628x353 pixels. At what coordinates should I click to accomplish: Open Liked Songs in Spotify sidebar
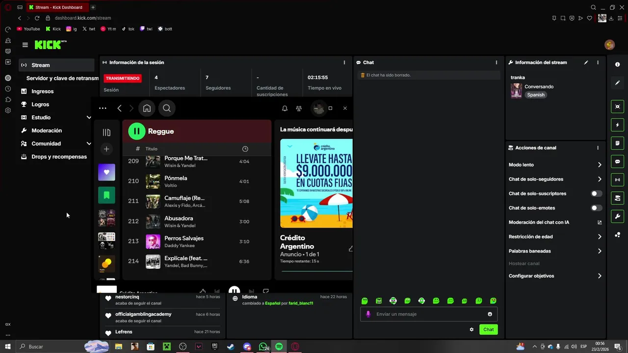tap(106, 172)
